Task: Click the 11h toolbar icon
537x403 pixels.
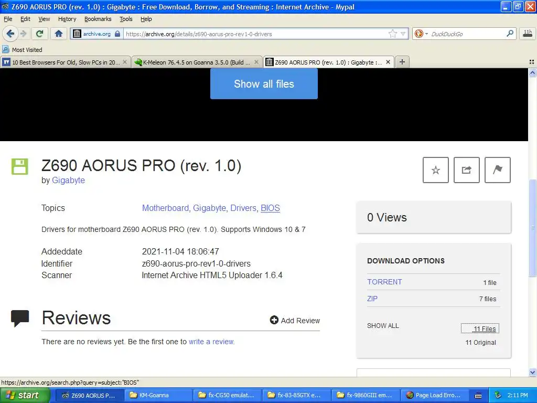Action: point(528,33)
